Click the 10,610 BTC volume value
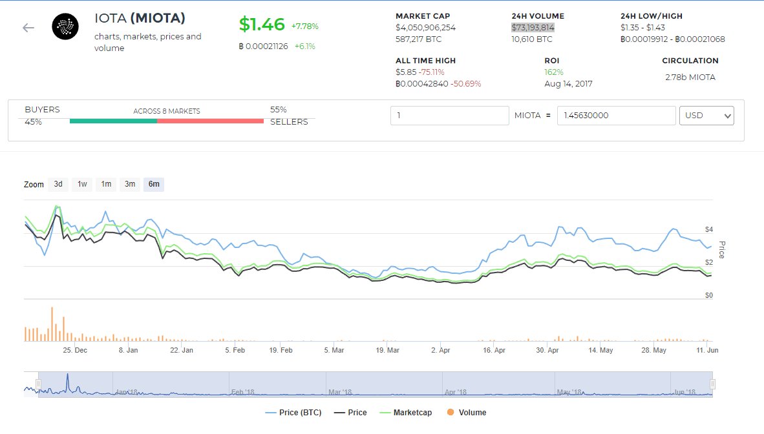This screenshot has width=764, height=434. pos(532,39)
